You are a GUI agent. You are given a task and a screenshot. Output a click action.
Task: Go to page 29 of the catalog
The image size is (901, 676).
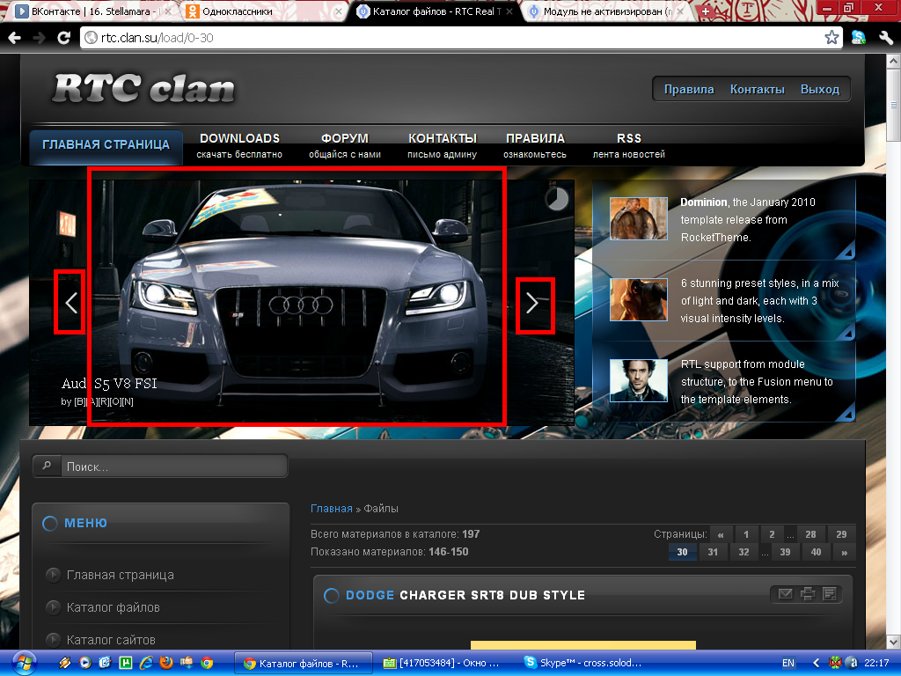click(x=841, y=534)
